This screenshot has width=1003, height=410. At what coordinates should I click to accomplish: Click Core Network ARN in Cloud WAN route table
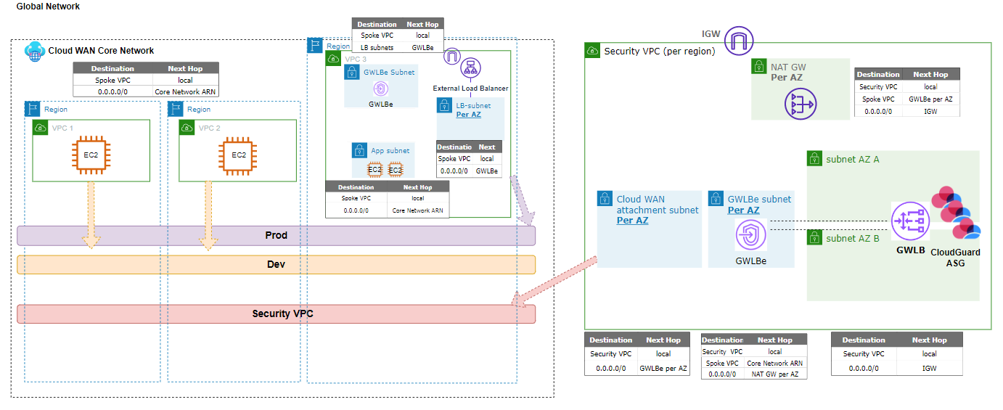coord(186,92)
